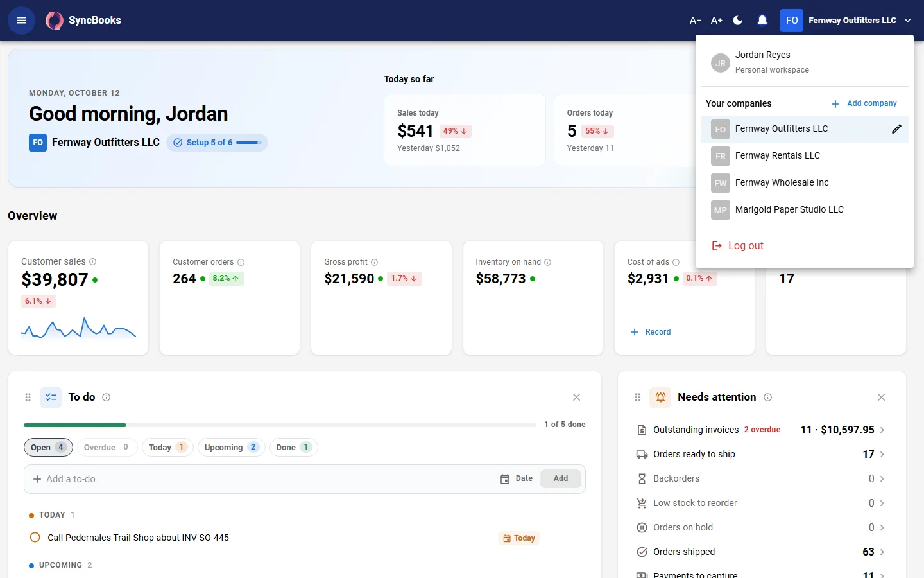Click Cost of ads info icon
Viewport: 924px width, 578px height.
(676, 262)
